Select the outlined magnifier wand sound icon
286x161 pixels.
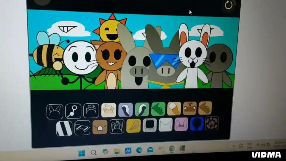(x=73, y=111)
